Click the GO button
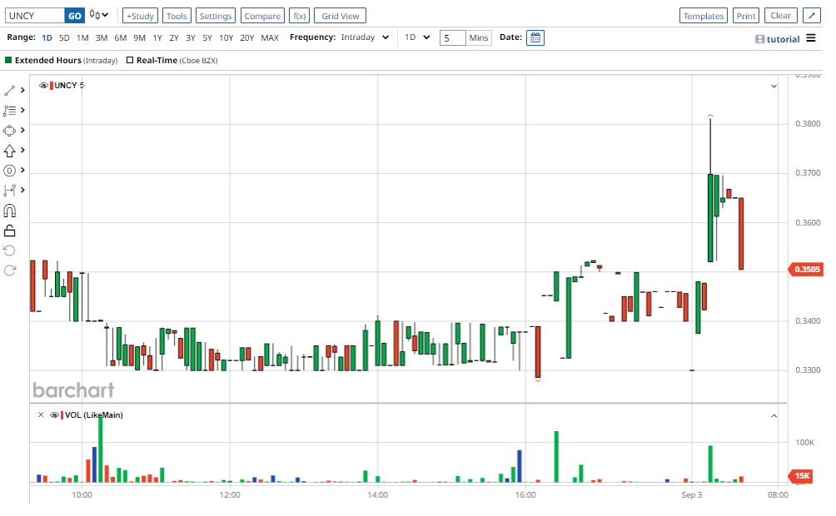This screenshot has width=836, height=516. (x=75, y=16)
